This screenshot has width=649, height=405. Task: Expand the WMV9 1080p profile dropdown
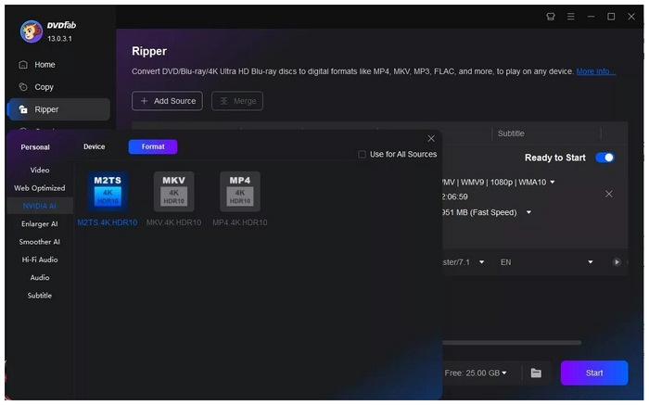553,182
